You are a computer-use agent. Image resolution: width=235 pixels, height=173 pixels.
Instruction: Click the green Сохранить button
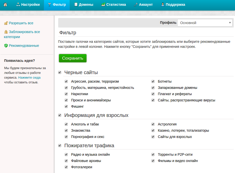click(x=73, y=58)
